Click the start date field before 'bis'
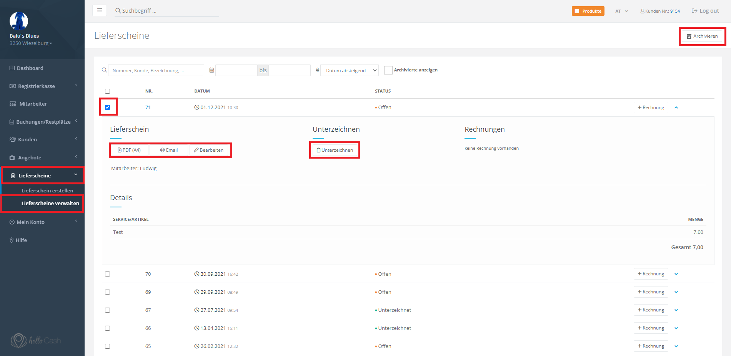The image size is (731, 356). tap(236, 70)
